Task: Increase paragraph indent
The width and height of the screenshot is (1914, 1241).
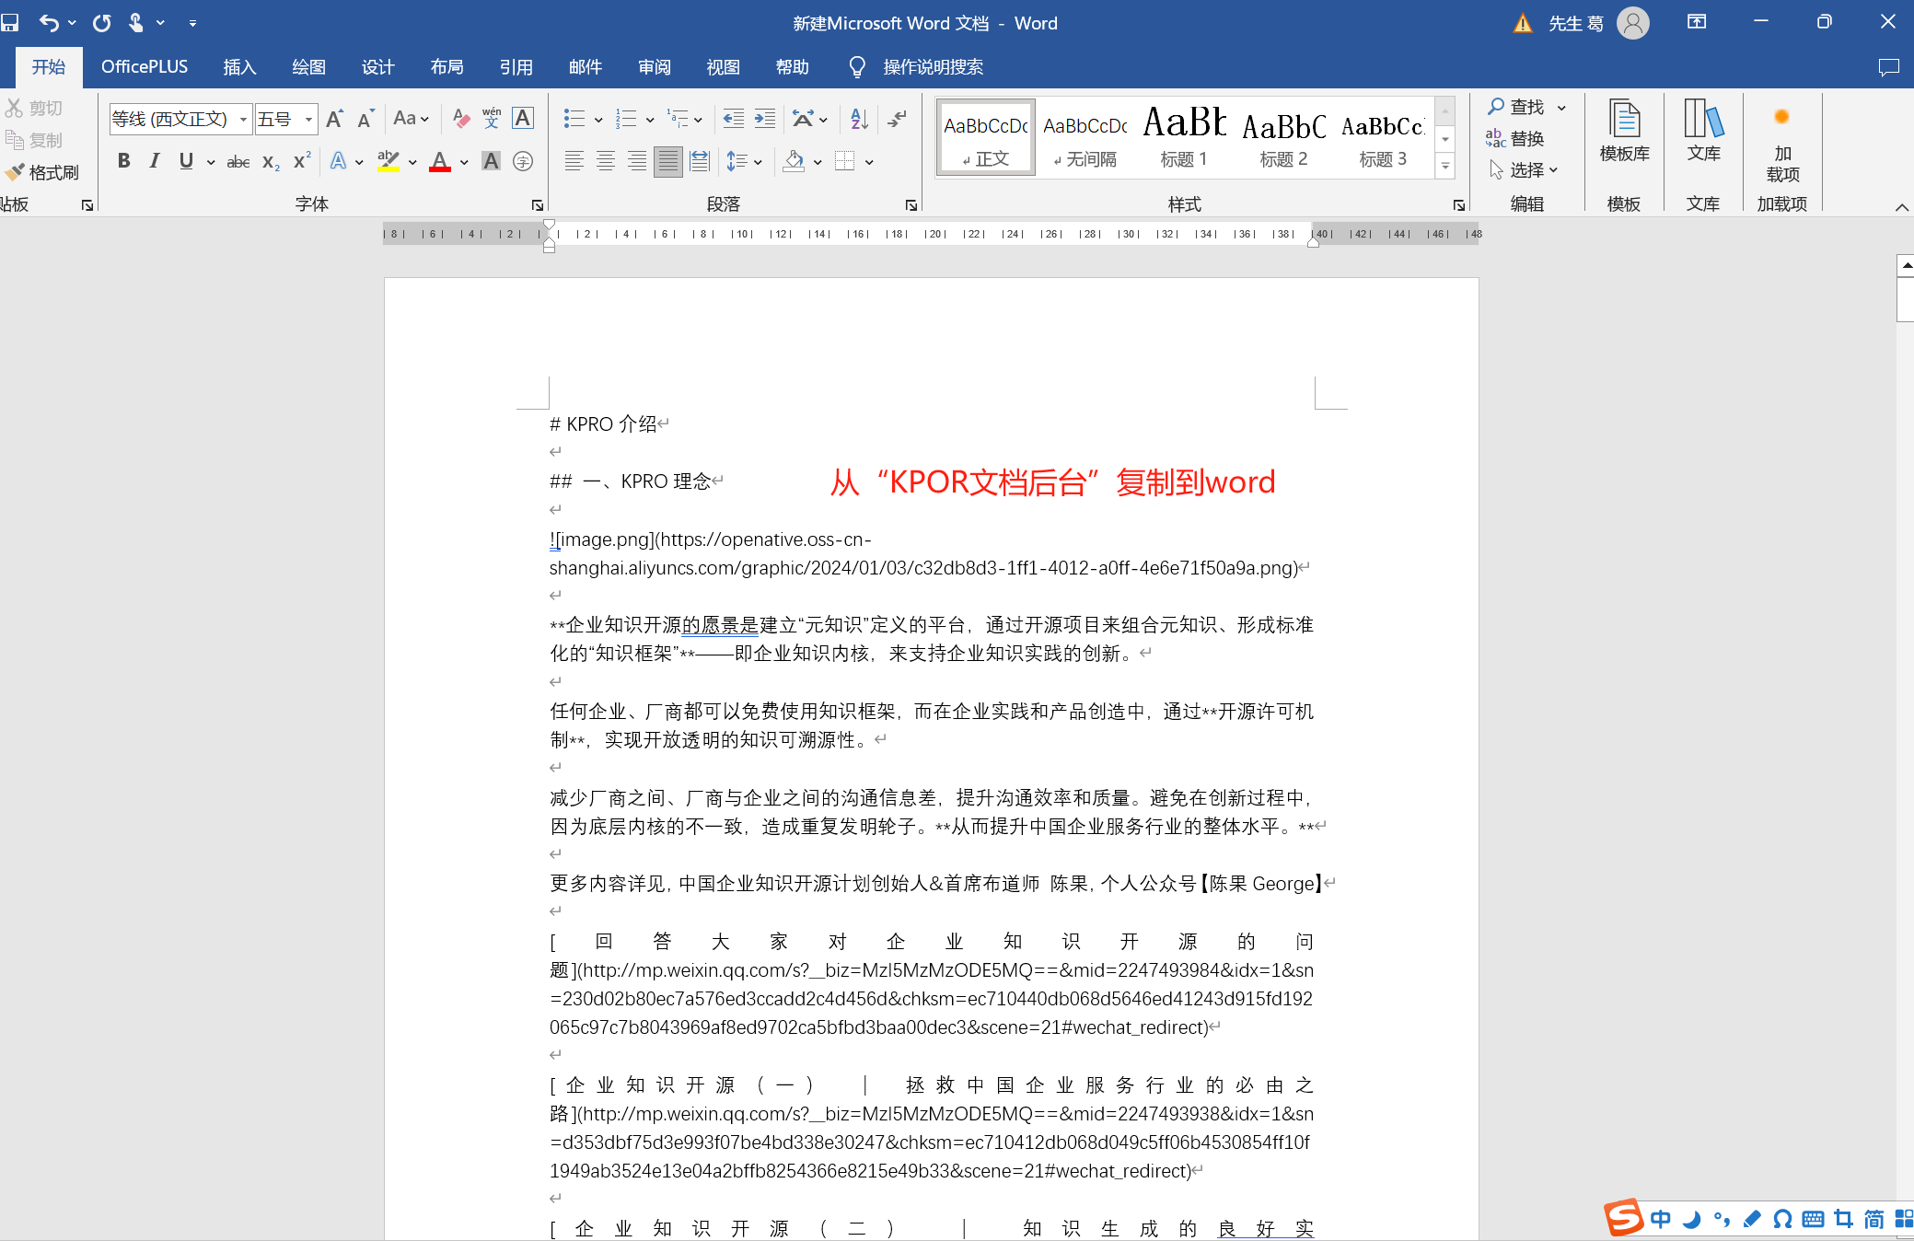Action: tap(765, 119)
